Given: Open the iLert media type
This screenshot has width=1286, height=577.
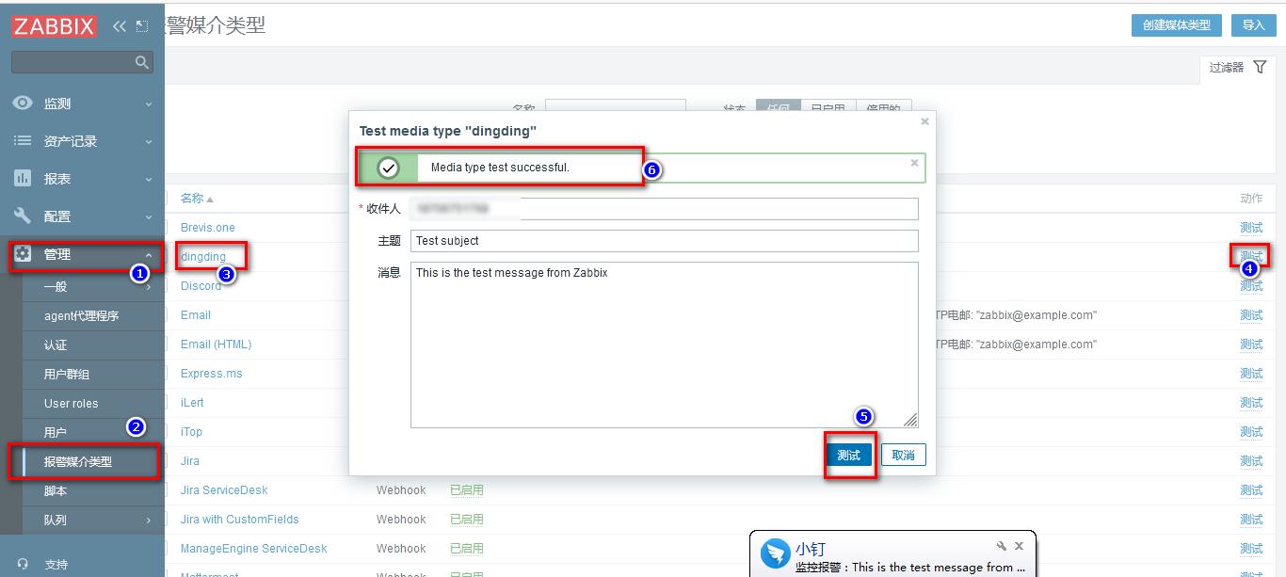Looking at the screenshot, I should point(192,403).
